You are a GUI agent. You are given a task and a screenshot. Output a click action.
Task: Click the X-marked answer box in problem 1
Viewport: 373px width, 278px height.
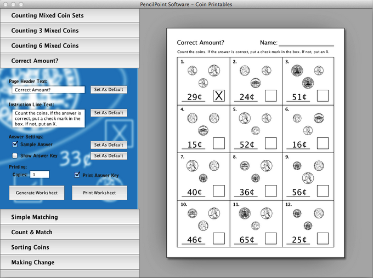tap(219, 96)
